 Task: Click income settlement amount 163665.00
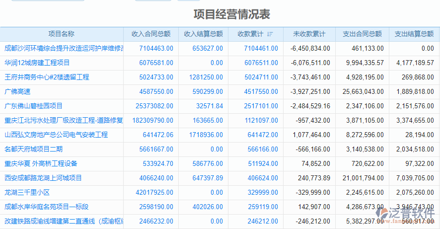click(x=208, y=120)
